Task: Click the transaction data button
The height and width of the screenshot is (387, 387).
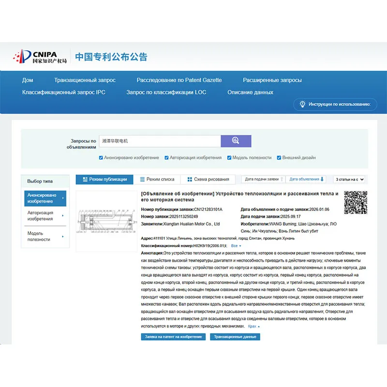Action: point(235,337)
